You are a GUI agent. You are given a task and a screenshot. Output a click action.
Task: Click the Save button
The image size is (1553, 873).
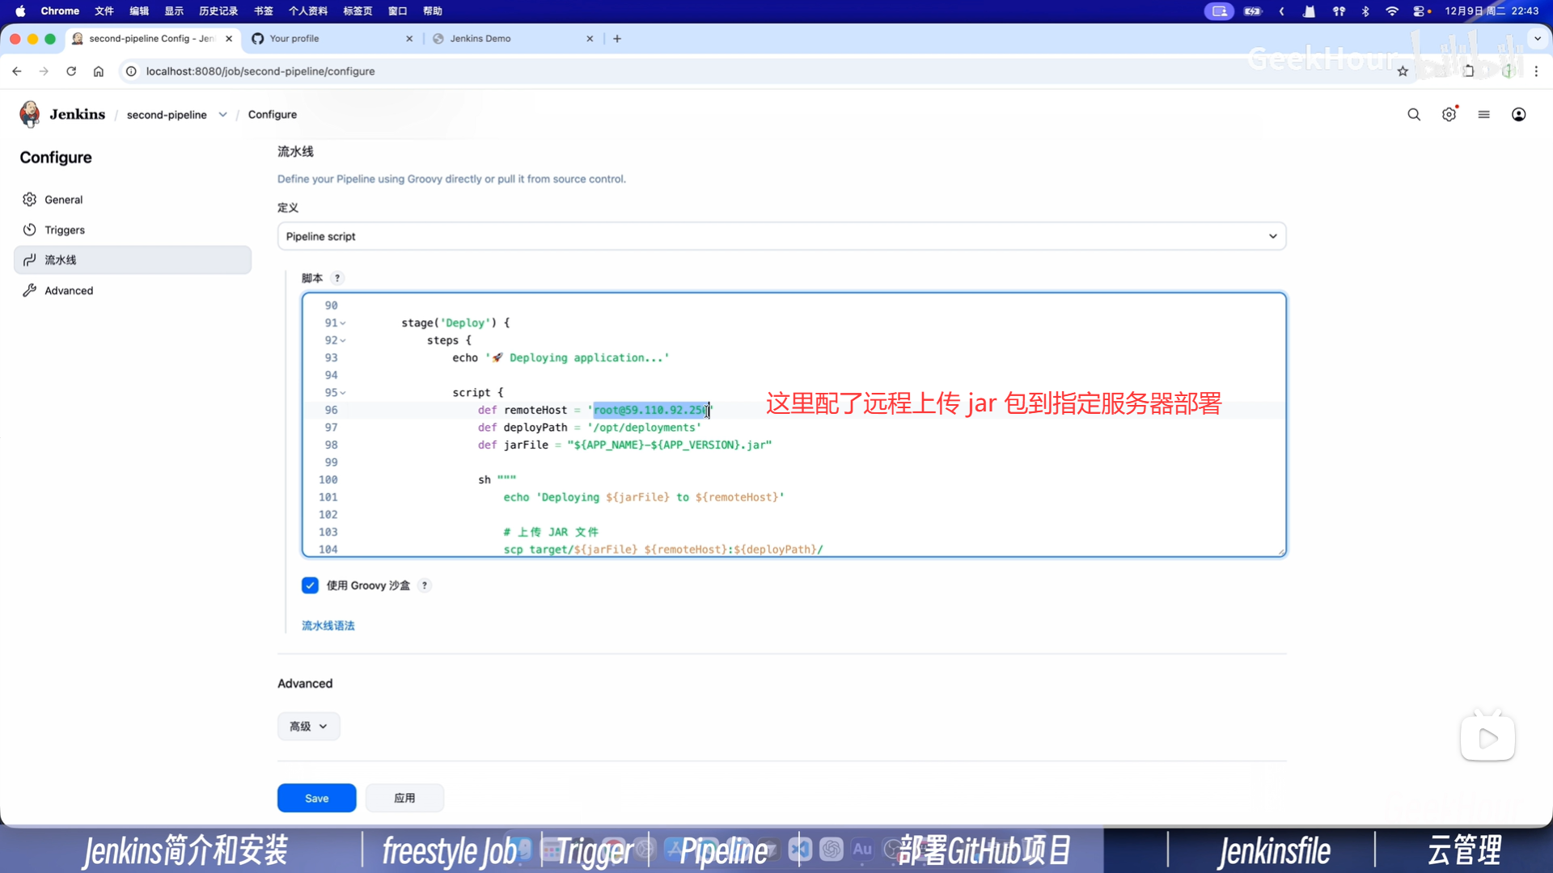pyautogui.click(x=316, y=798)
